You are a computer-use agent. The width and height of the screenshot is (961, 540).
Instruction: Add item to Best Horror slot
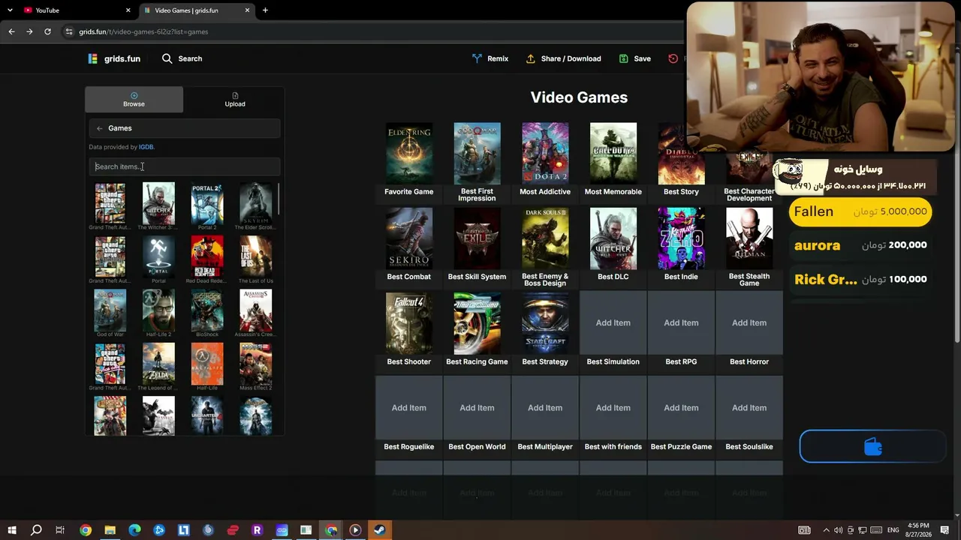[749, 322]
